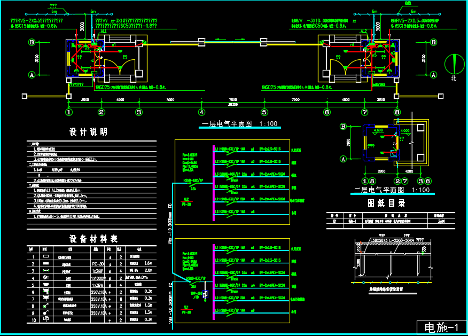This screenshot has height=336, width=468.
Task: Click the 一层电气平面图 1:100 title
Action: 239,124
